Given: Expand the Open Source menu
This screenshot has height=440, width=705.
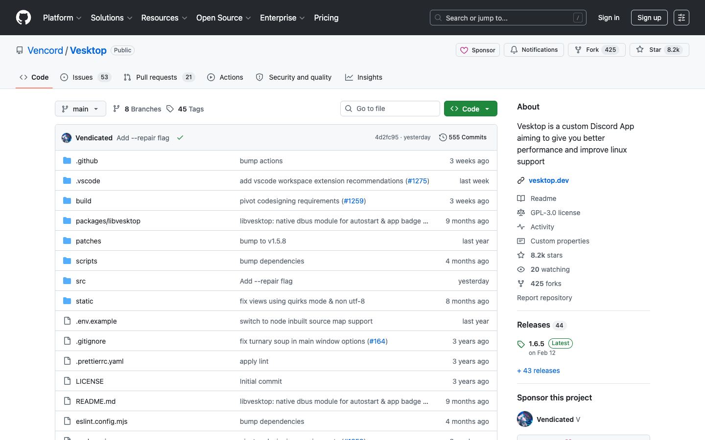Looking at the screenshot, I should [x=224, y=18].
